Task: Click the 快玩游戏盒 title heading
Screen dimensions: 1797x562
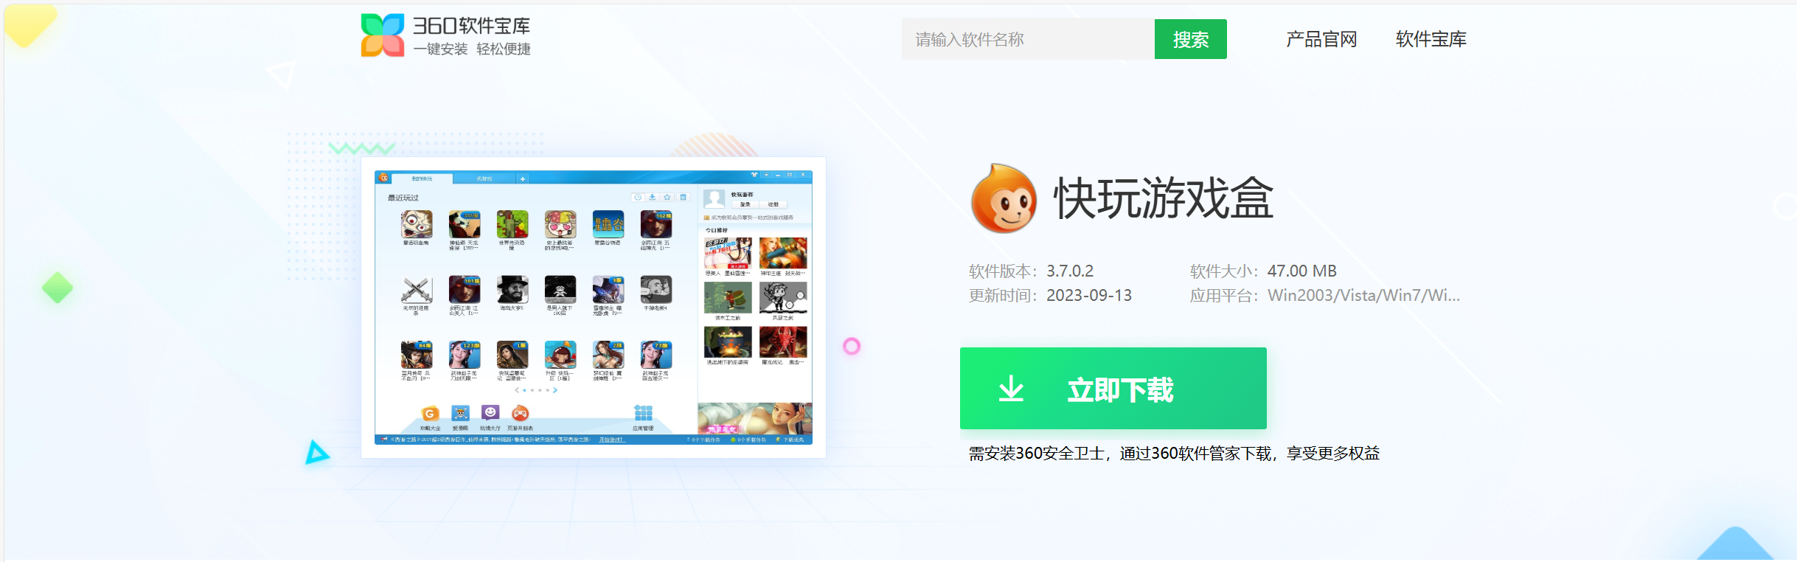Action: tap(1164, 198)
